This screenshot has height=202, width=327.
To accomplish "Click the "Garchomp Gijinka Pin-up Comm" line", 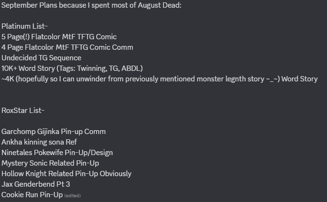I will [54, 132].
